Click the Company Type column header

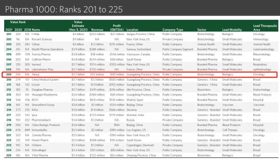tap(173, 30)
